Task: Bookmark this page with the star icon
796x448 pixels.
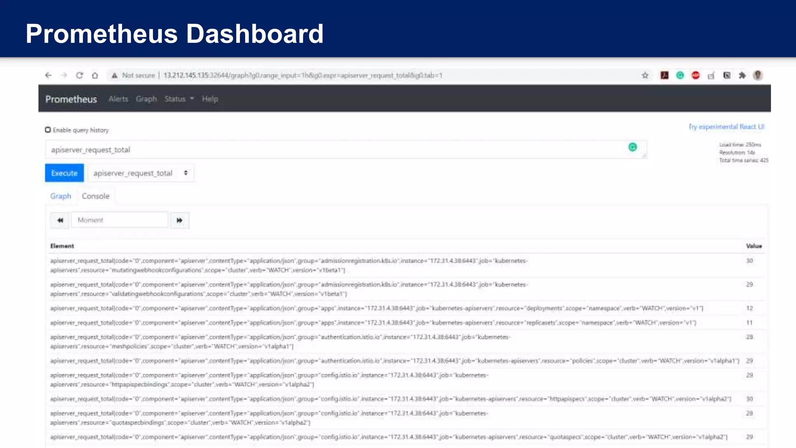Action: point(645,75)
